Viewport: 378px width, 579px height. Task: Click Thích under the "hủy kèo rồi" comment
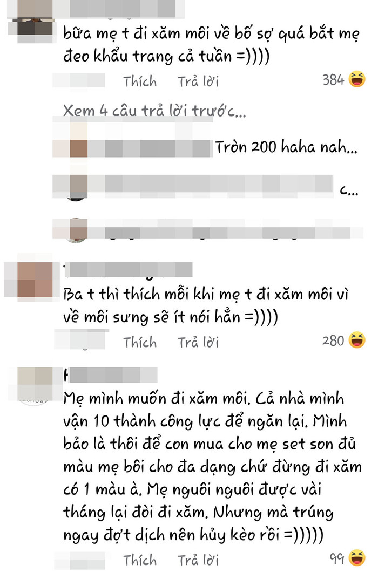click(140, 560)
